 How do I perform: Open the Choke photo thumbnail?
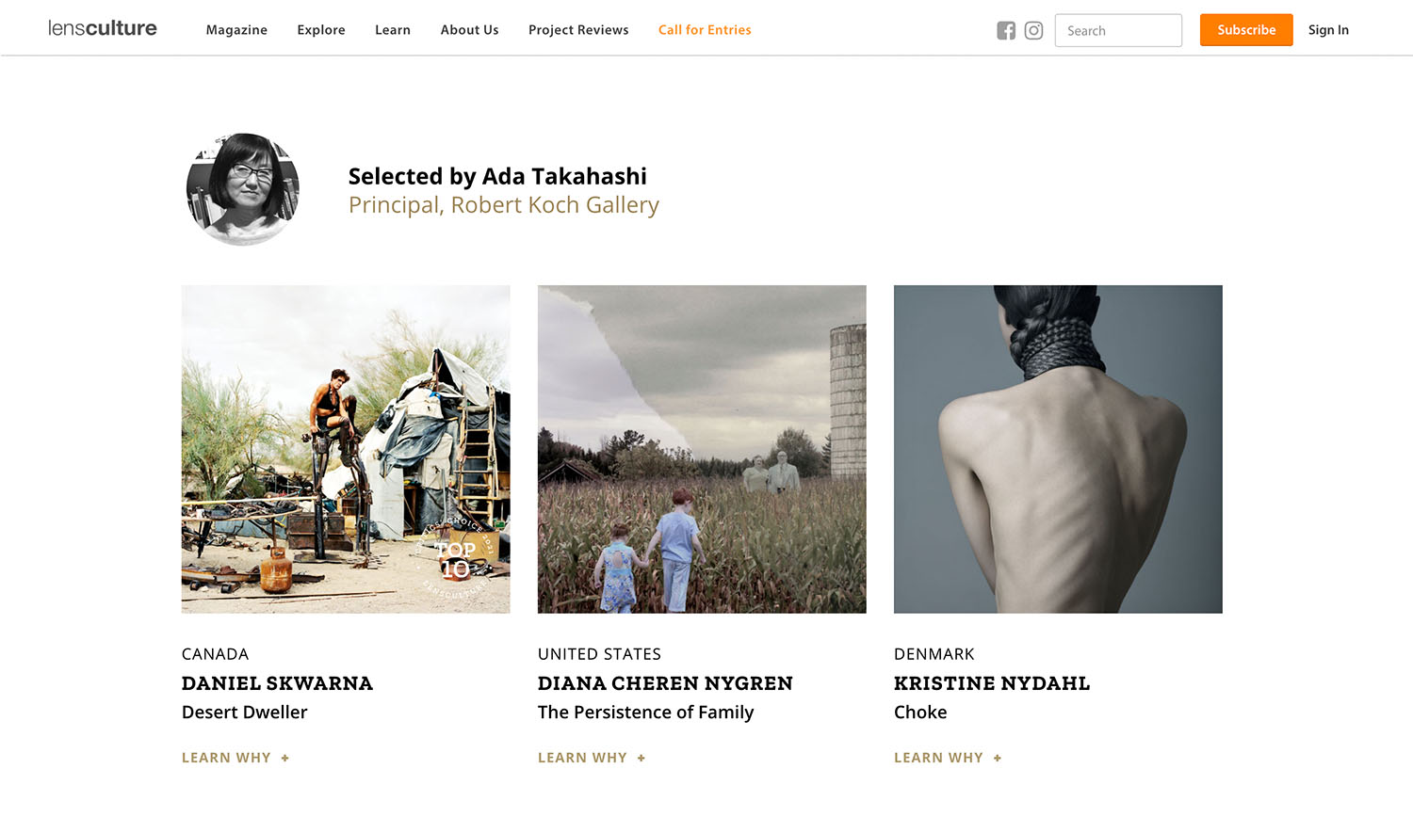coord(1058,449)
